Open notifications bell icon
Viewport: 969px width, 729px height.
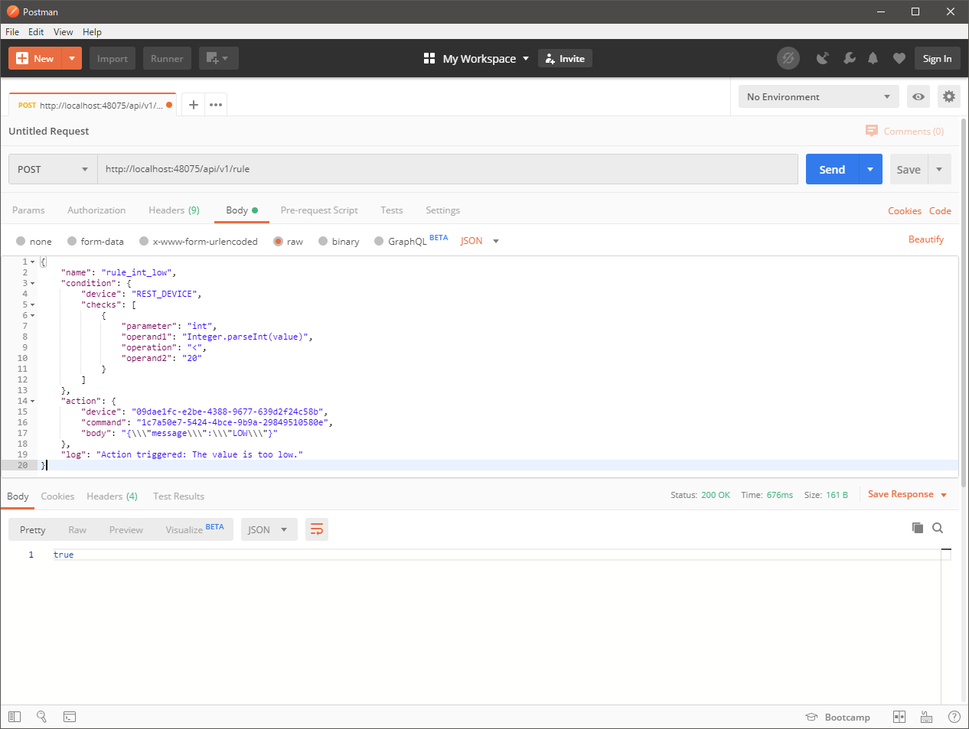[x=873, y=58]
